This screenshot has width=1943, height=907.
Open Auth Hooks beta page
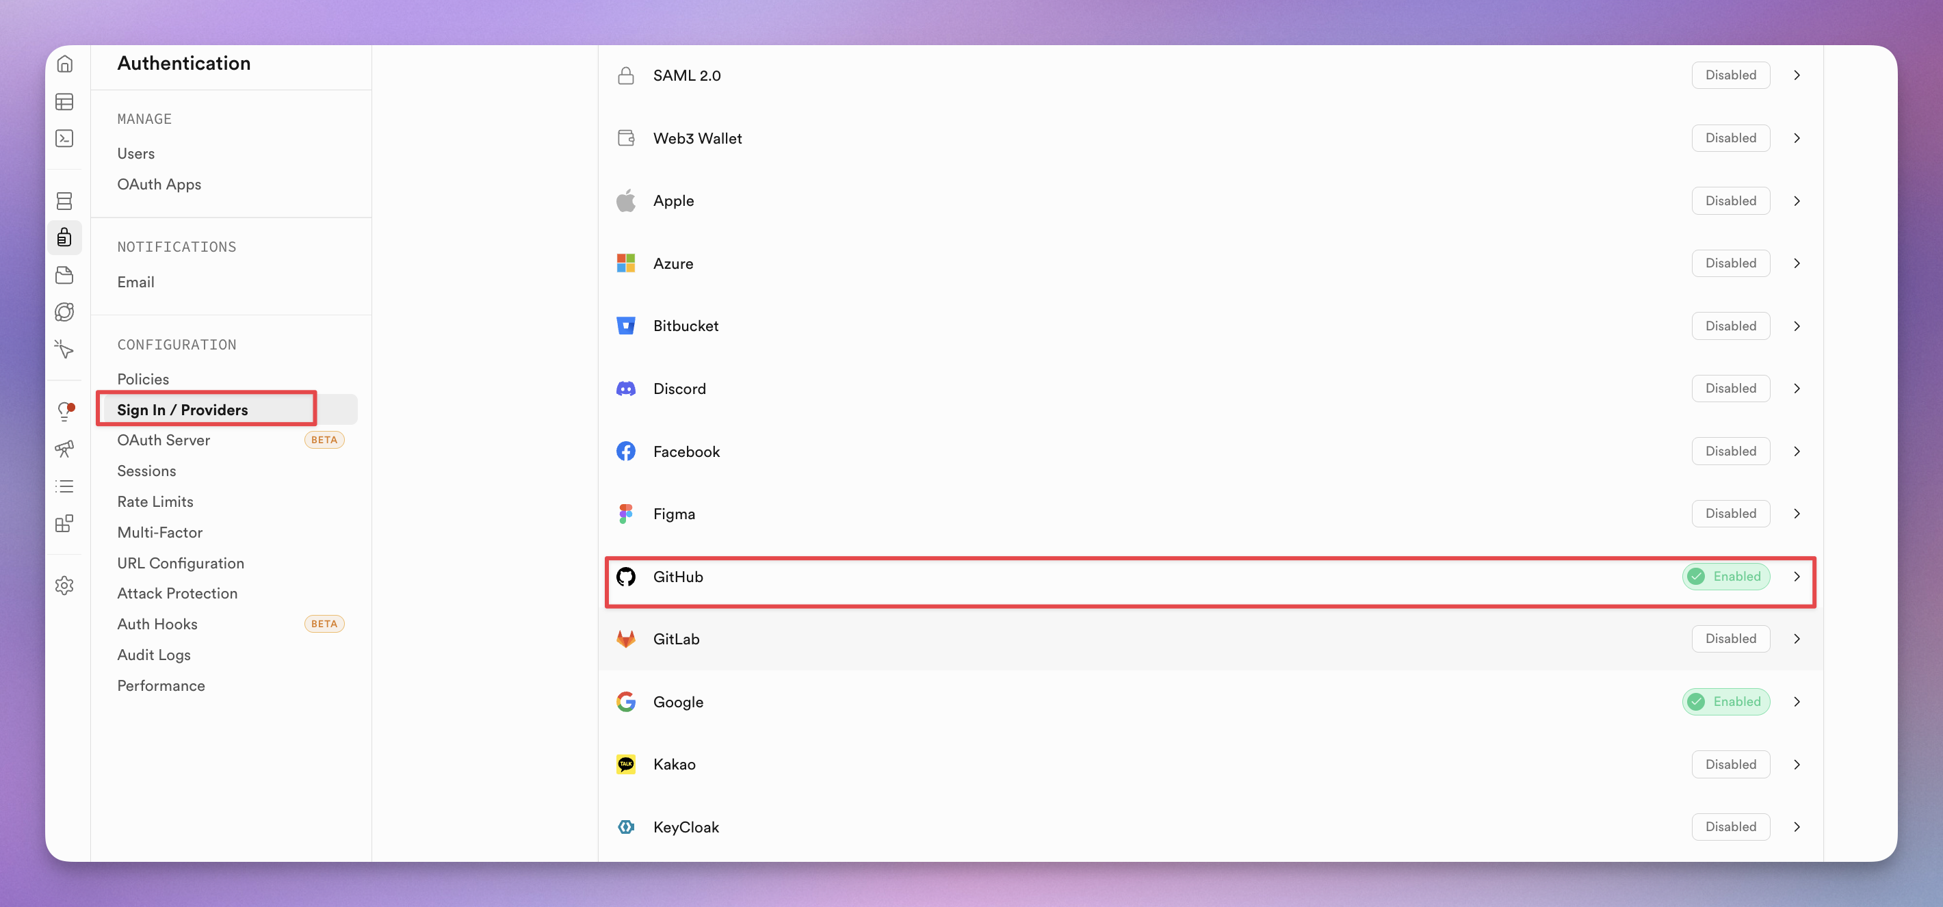coord(157,625)
